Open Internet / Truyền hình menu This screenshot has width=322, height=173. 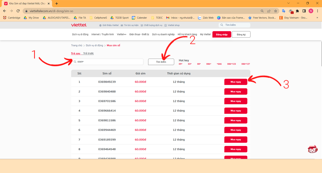coord(102,34)
